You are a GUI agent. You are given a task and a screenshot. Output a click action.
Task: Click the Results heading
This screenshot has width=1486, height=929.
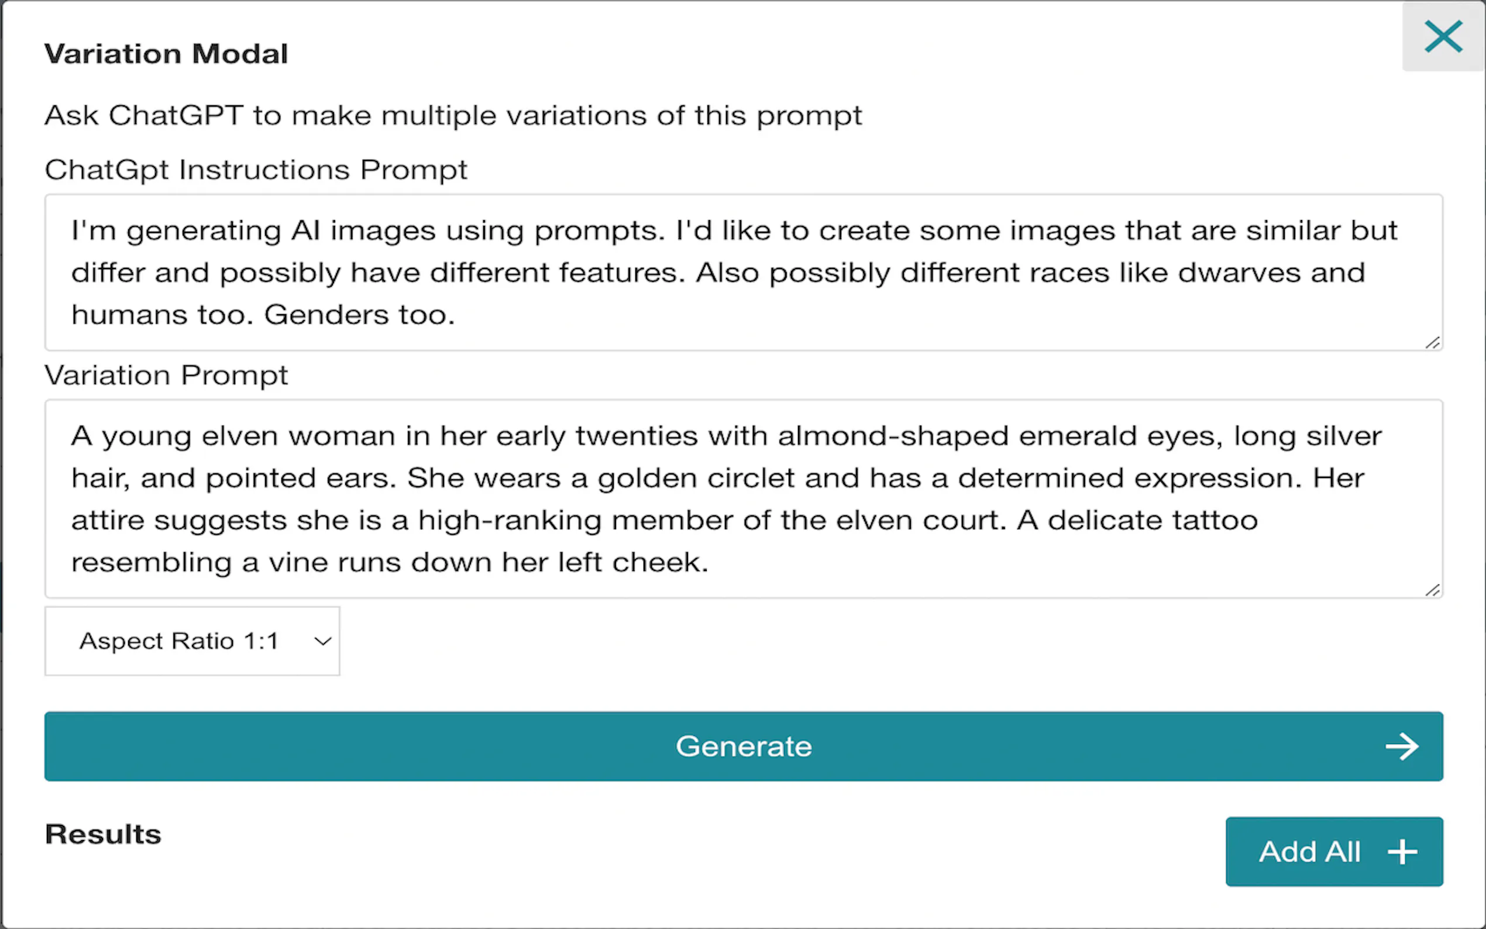[103, 834]
